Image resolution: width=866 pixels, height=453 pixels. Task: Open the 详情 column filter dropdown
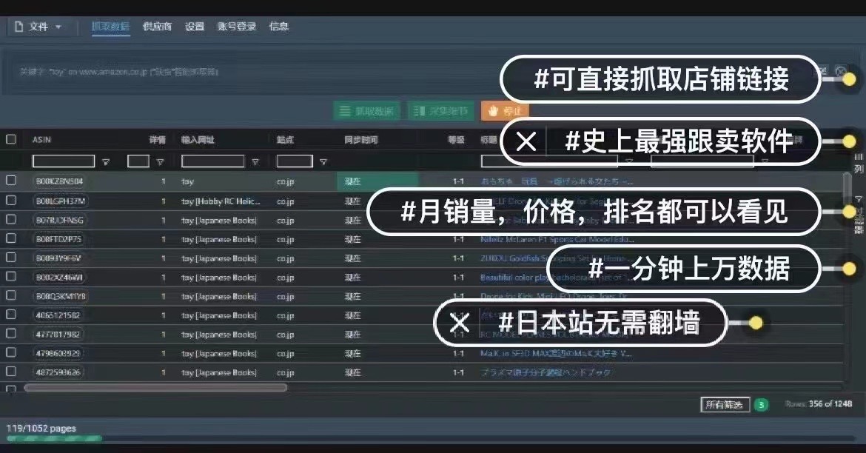[x=160, y=161]
